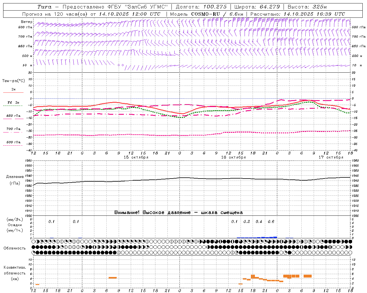
Task: Click the dashed line sample beneath "Td 2м"
Action: pyautogui.click(x=13, y=106)
